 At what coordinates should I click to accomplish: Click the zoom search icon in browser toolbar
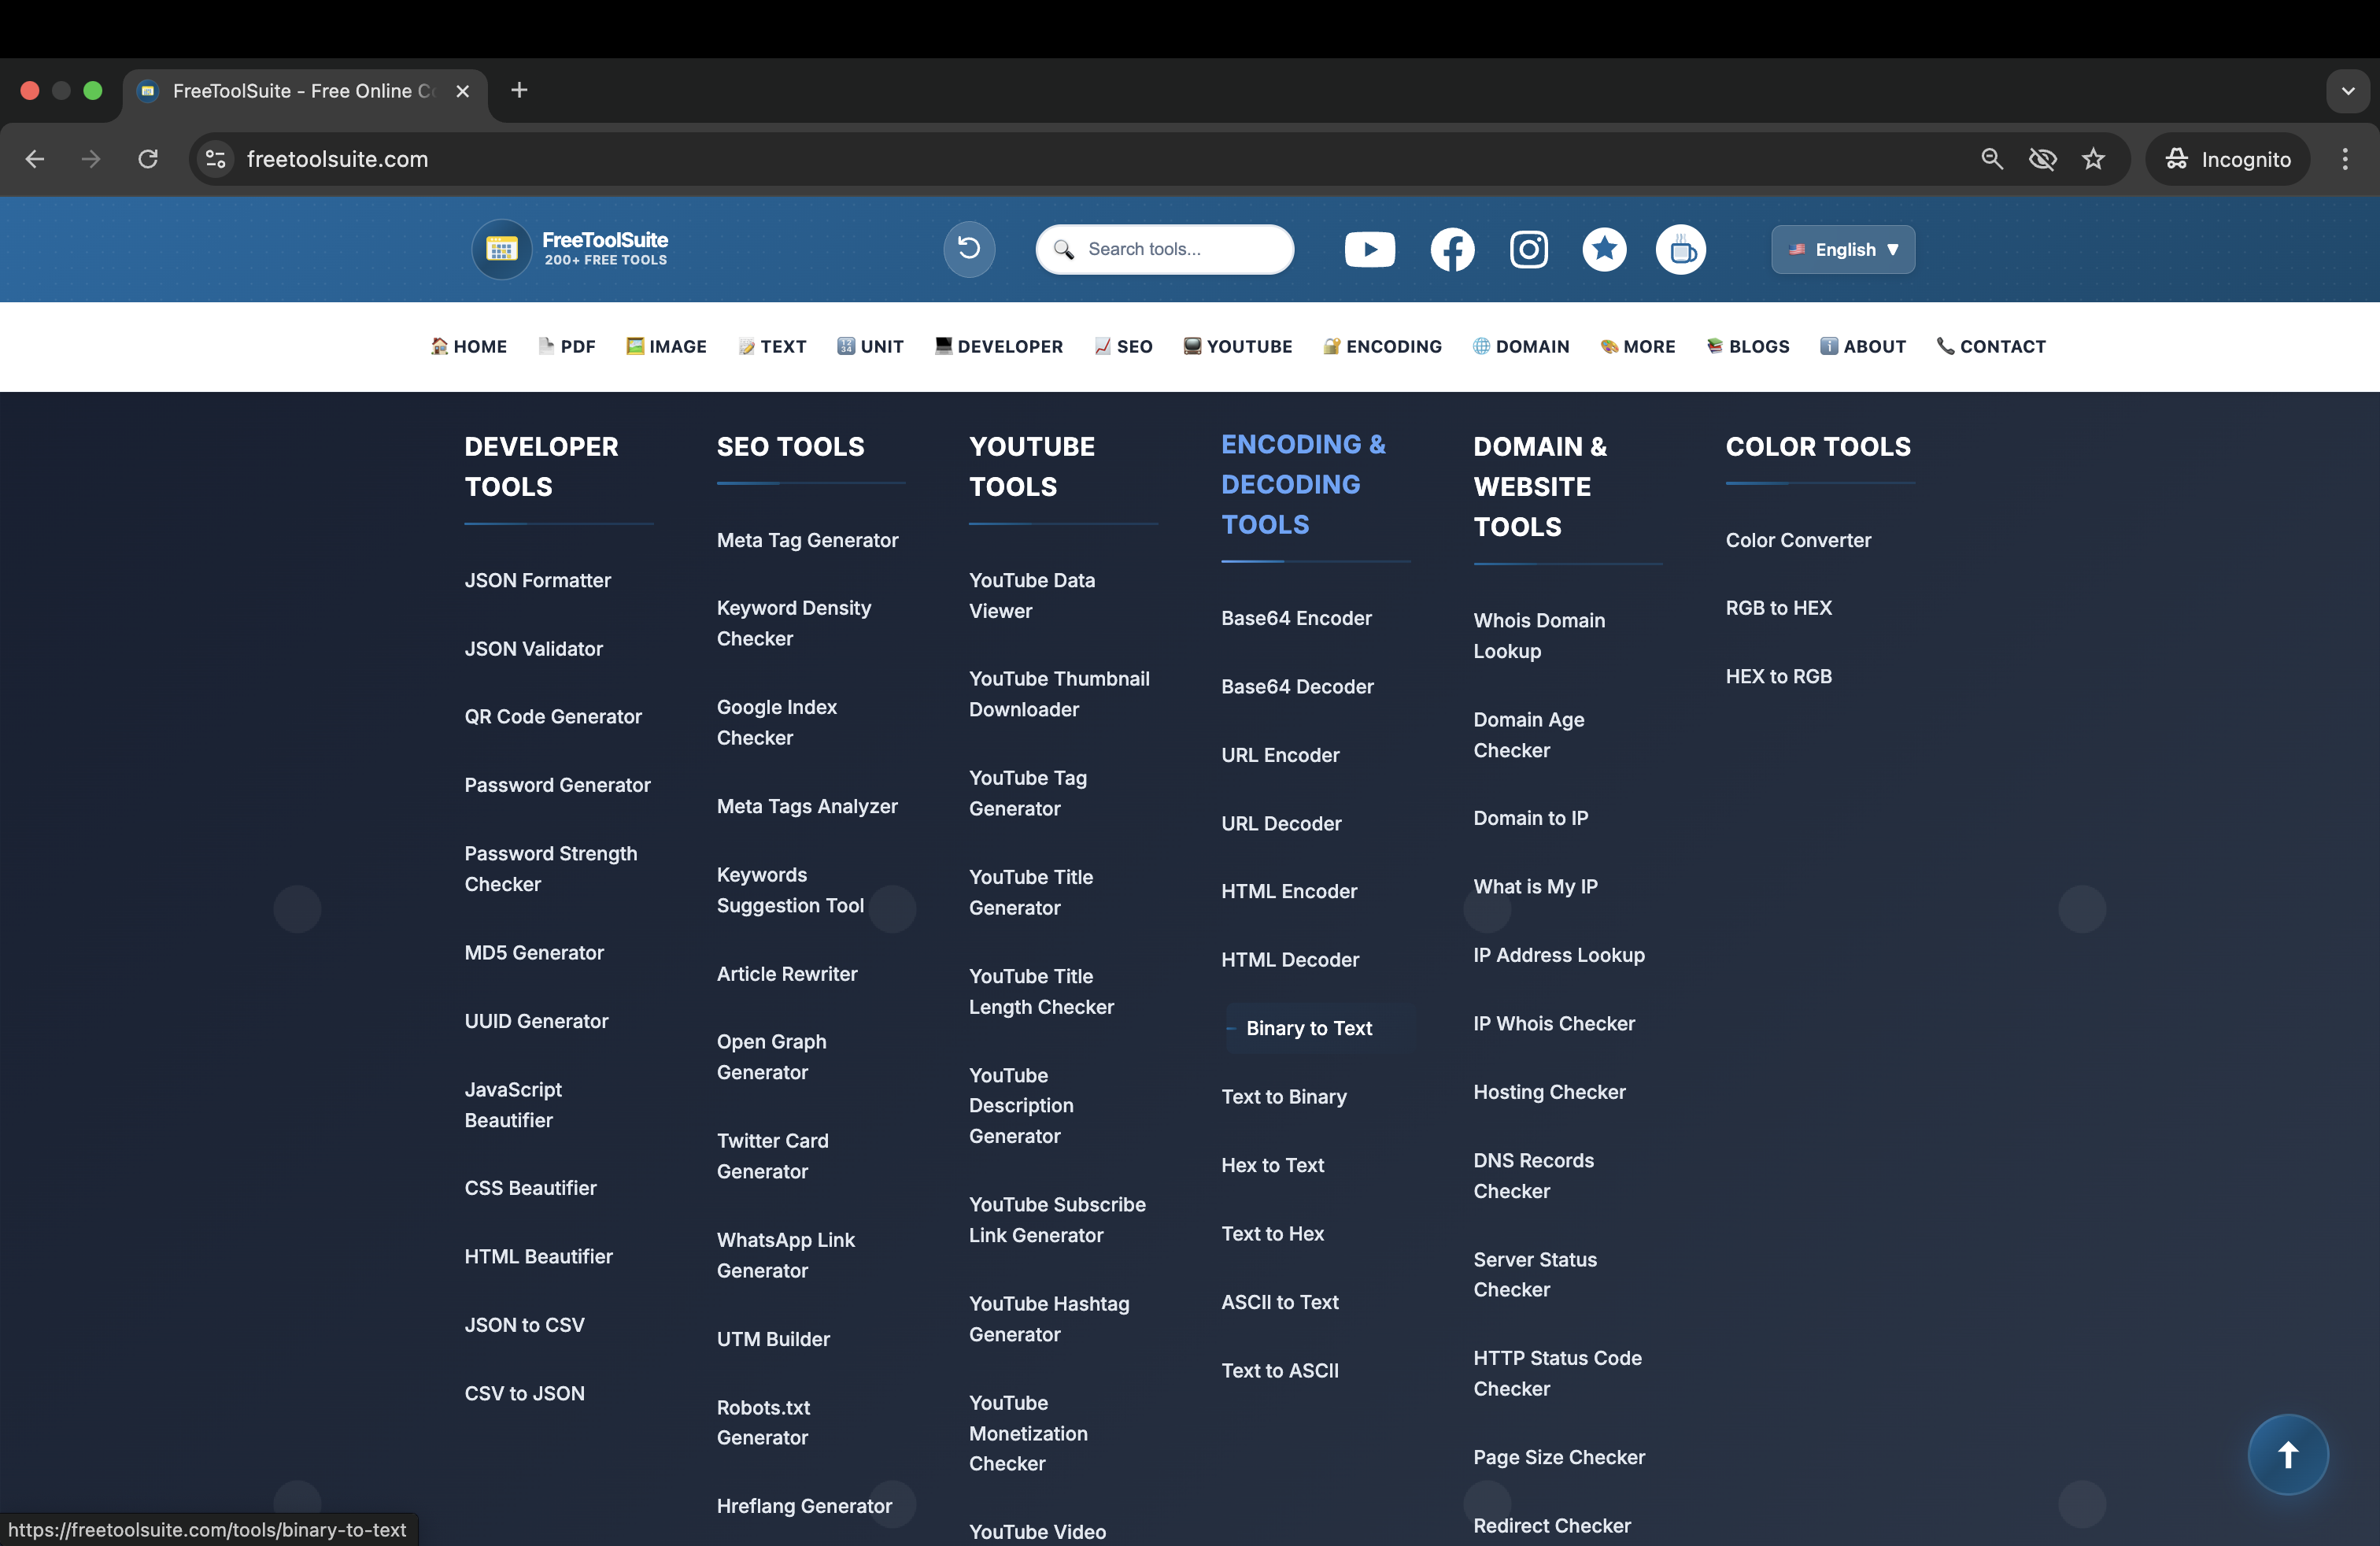[x=1992, y=159]
